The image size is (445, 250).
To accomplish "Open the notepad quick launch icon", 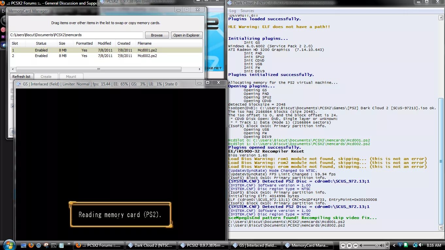I will point(61,245).
